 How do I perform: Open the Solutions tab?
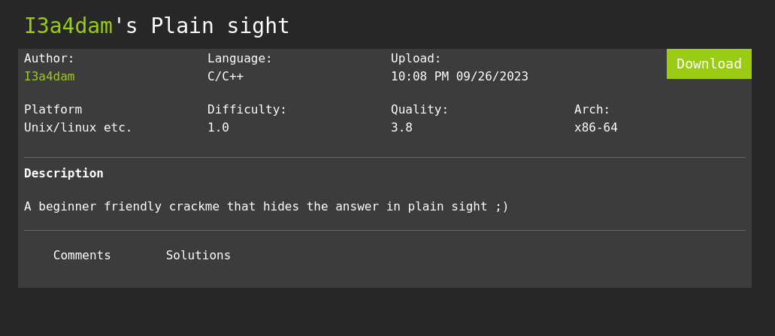coord(198,256)
